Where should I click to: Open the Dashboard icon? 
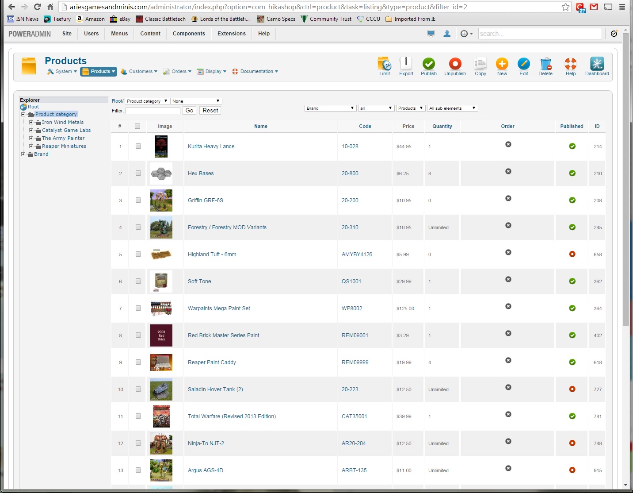[597, 64]
